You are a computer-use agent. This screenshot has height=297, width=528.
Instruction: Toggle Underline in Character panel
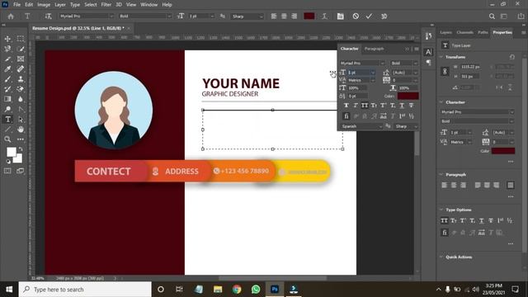coord(402,106)
